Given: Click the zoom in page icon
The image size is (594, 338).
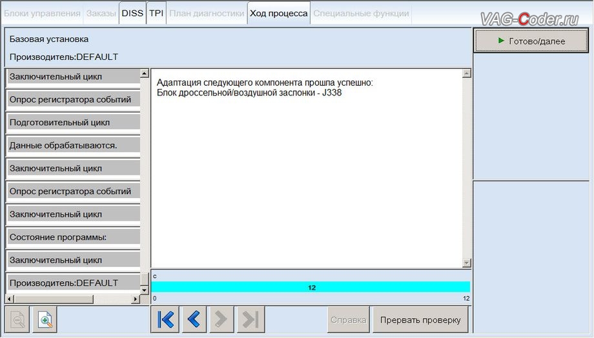Looking at the screenshot, I should point(45,320).
